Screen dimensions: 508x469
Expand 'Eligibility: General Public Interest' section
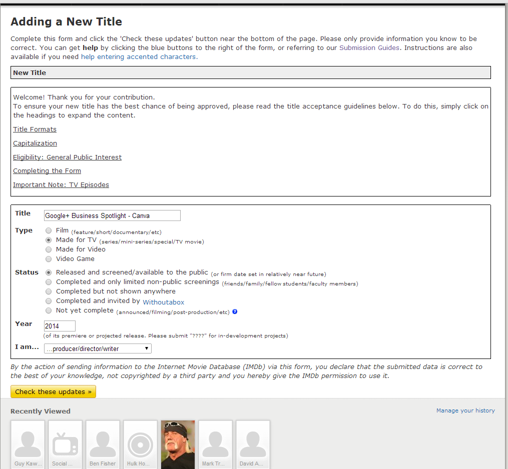coord(67,157)
